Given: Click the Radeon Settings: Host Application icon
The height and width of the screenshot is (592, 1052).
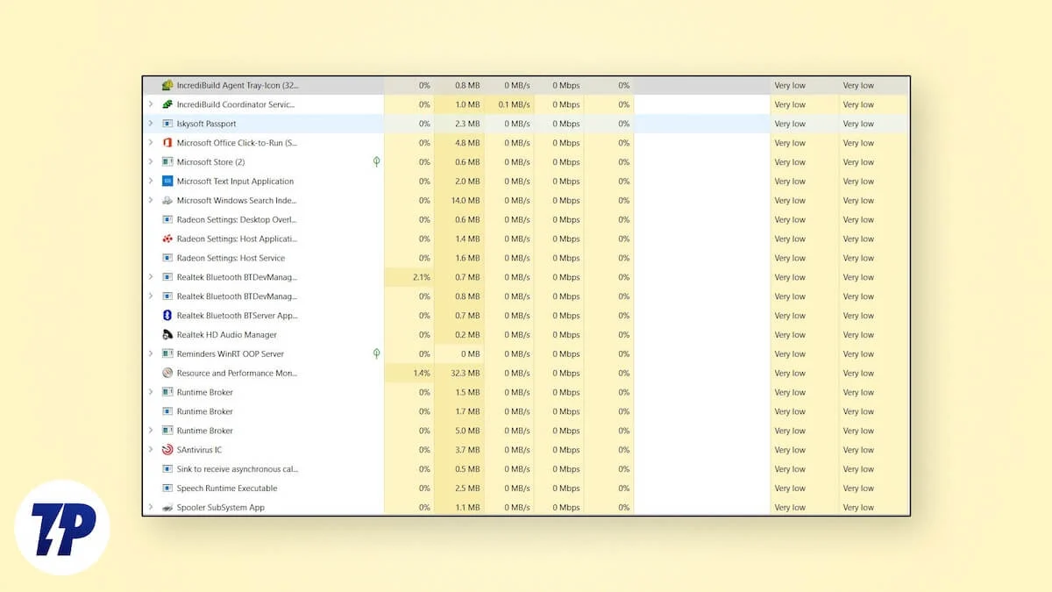Looking at the screenshot, I should pos(167,239).
